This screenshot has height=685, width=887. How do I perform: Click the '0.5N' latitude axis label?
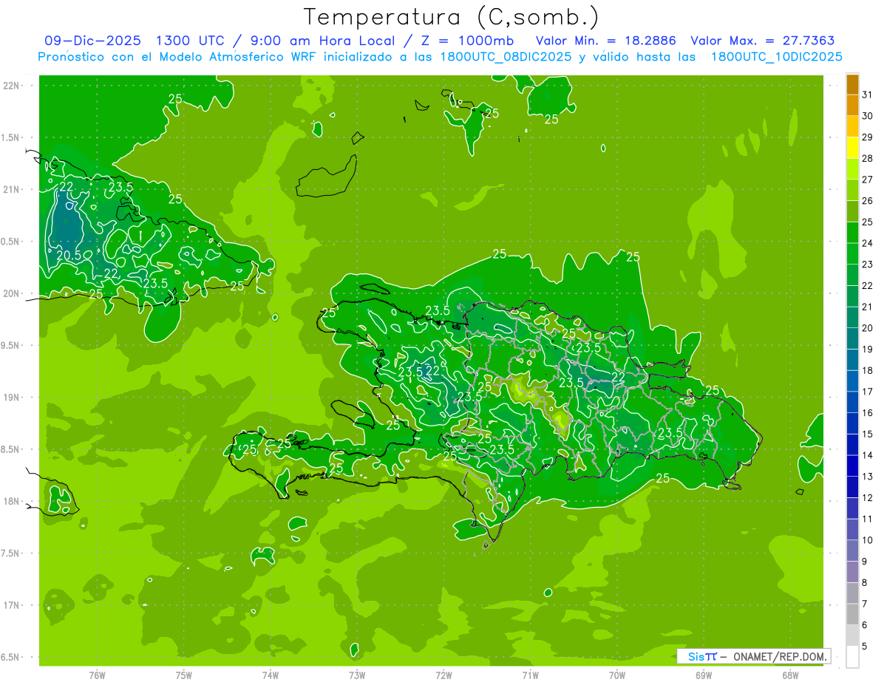click(x=11, y=242)
